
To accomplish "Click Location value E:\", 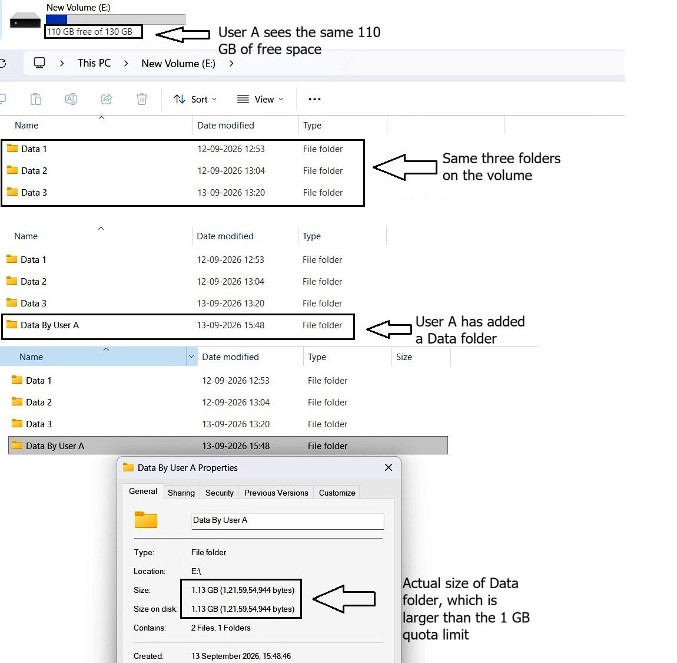I will point(196,572).
